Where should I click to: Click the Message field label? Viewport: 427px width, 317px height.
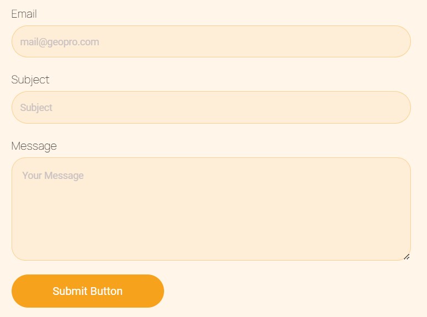(34, 146)
